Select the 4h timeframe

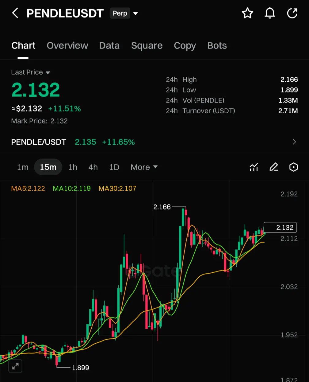tap(93, 167)
